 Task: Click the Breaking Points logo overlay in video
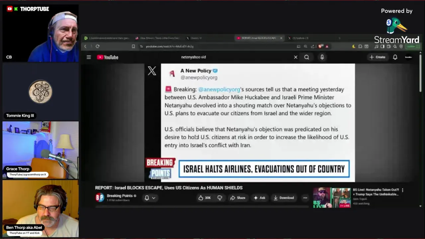[160, 169]
